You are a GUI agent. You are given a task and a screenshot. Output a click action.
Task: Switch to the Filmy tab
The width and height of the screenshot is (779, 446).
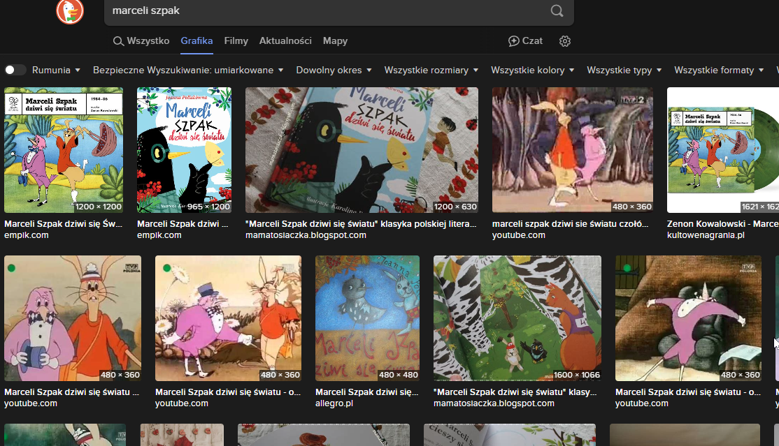(236, 41)
